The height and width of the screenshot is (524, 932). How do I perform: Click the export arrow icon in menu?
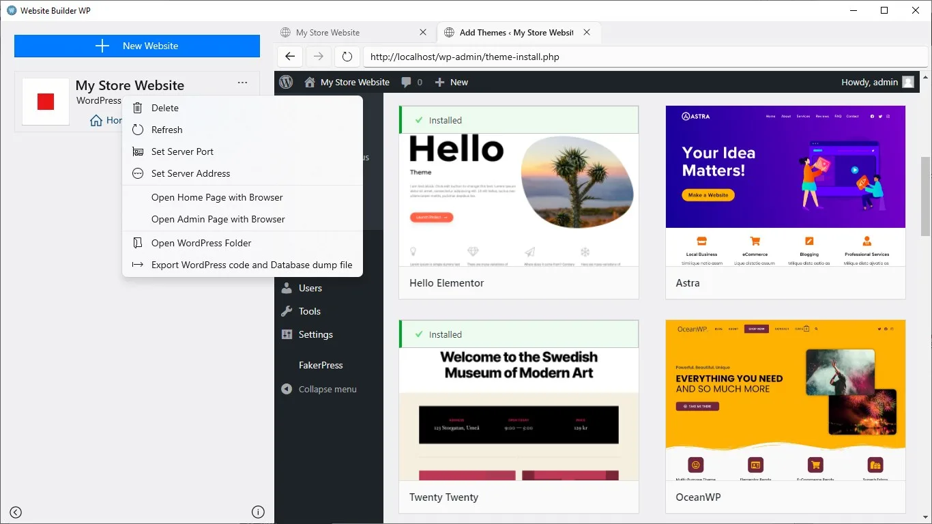point(138,265)
